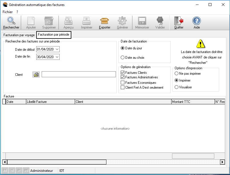The height and width of the screenshot is (175, 230).
Task: Click the Aperçu preview icon
Action: coord(68,21)
